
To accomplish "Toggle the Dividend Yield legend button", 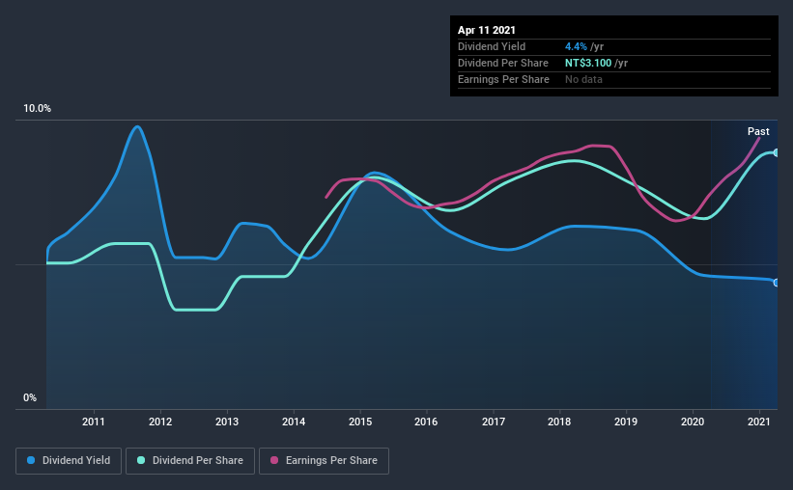I will (69, 461).
